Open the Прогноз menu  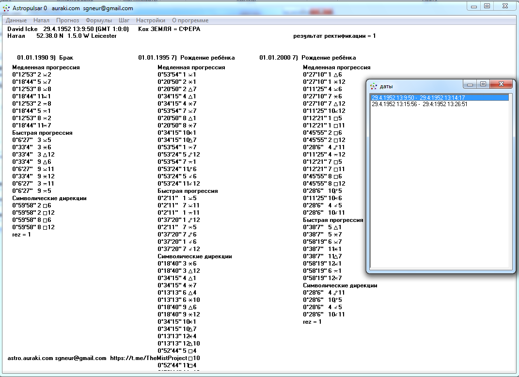click(67, 20)
